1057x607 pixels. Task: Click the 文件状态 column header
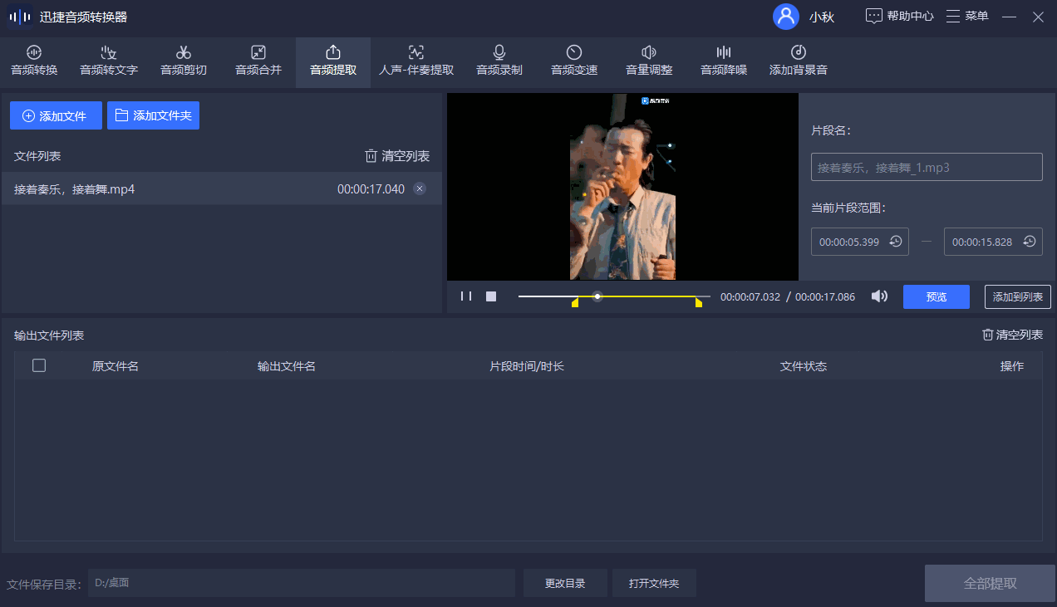click(x=804, y=366)
